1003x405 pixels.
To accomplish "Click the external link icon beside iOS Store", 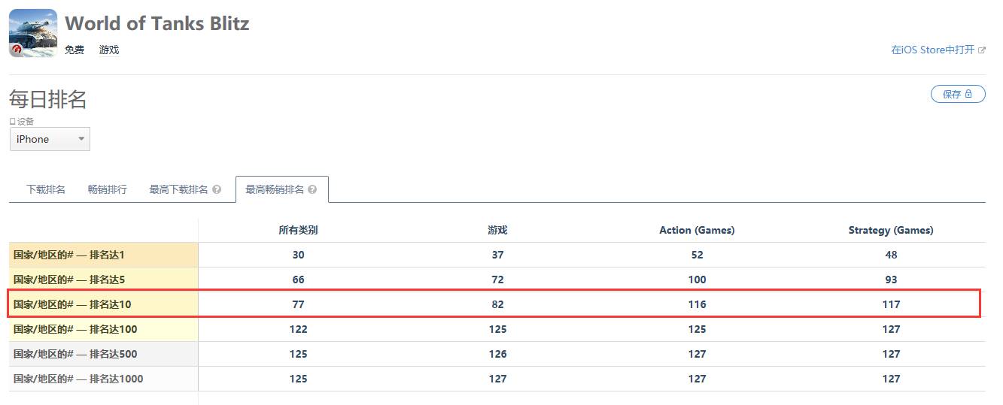I will pyautogui.click(x=981, y=50).
